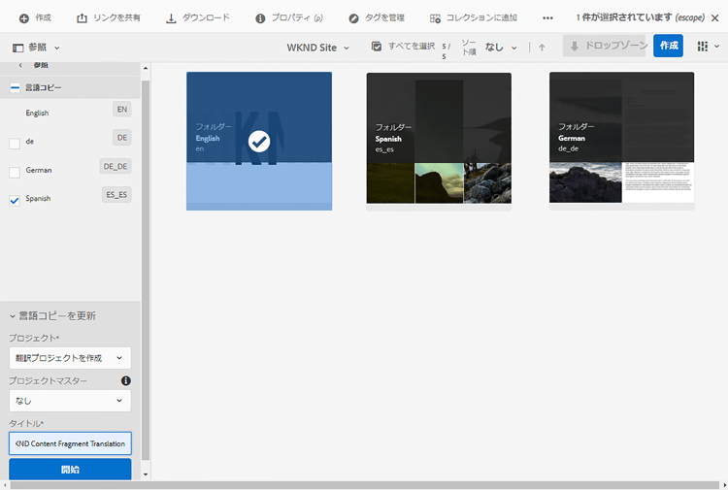Click the ES_ES language tag
The height and width of the screenshot is (490, 728).
click(116, 195)
